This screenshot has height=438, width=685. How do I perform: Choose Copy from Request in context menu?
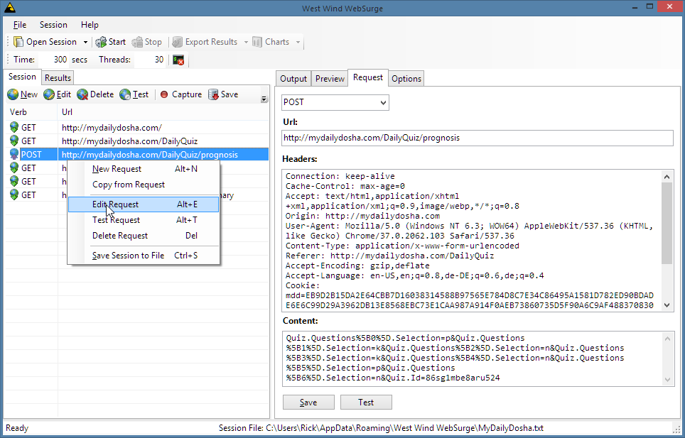144,185
